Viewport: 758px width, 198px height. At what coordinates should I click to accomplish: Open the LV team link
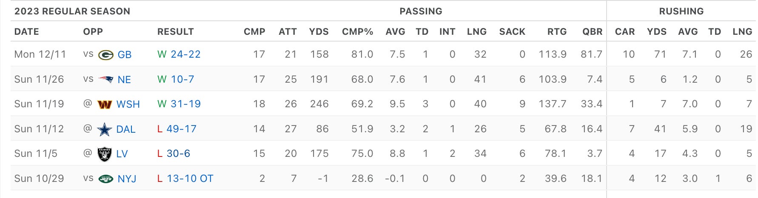122,154
